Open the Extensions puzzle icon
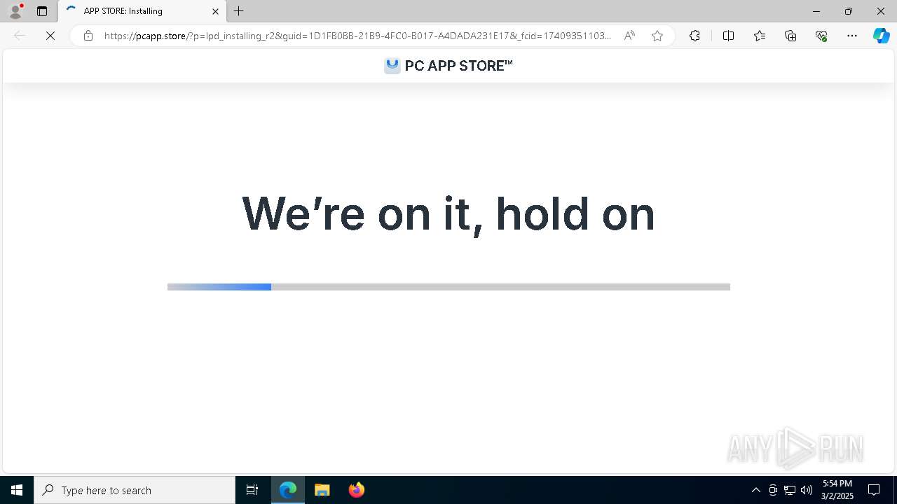The width and height of the screenshot is (897, 504). pos(694,36)
